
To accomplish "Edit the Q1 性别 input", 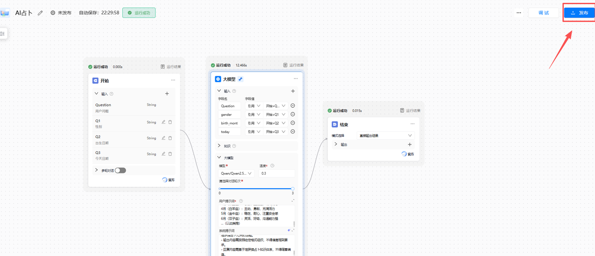I will click(x=163, y=122).
